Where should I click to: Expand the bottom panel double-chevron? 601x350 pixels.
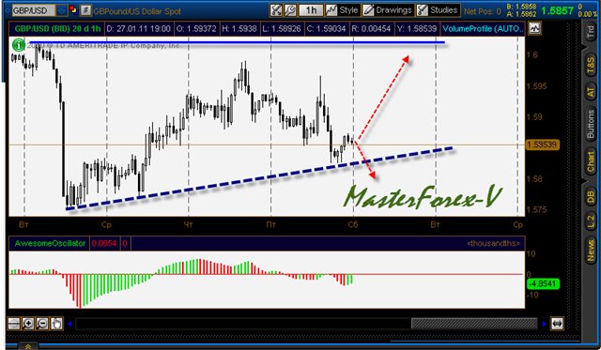28,346
